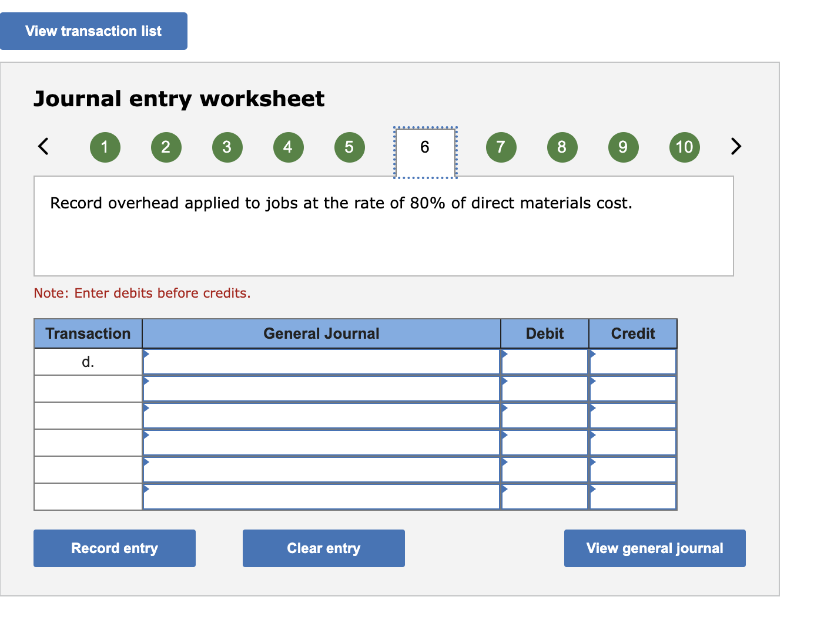This screenshot has width=814, height=617.
Task: Select transaction 7 circle
Action: coord(501,147)
